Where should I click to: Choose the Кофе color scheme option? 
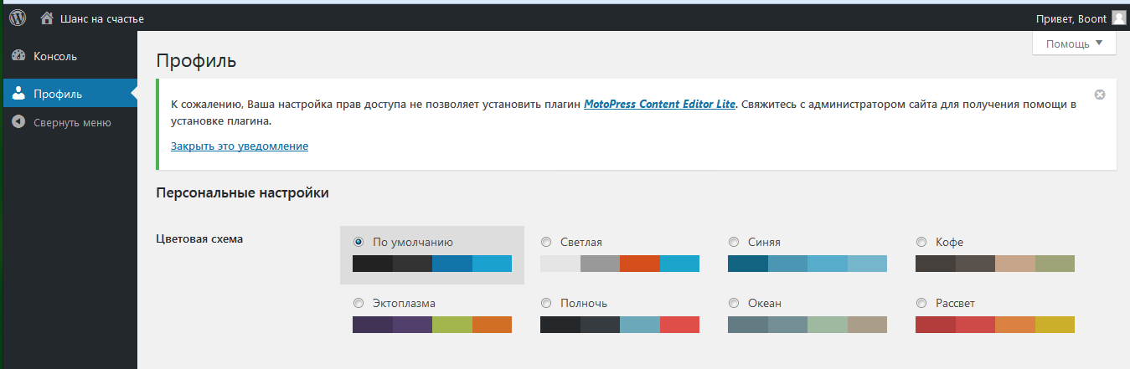coord(921,242)
